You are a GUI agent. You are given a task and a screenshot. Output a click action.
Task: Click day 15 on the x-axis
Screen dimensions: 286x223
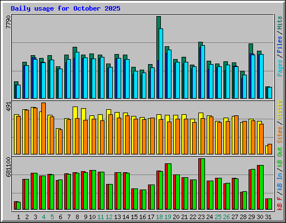(x=134, y=217)
